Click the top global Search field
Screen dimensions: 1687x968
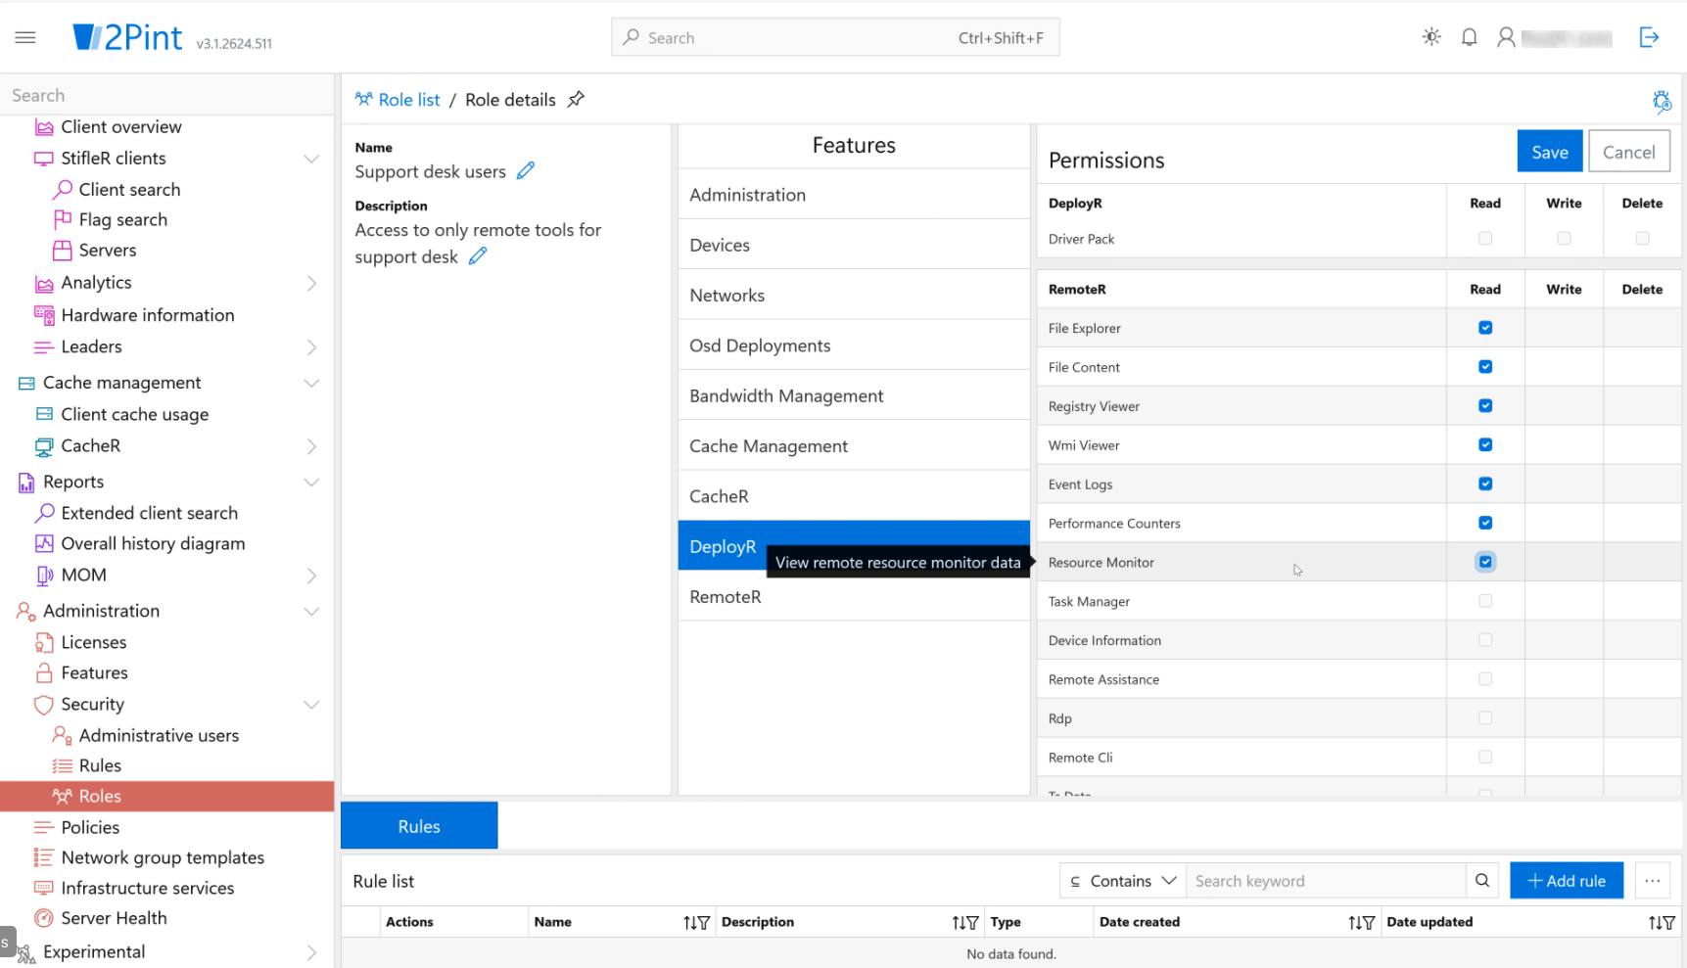(x=834, y=37)
